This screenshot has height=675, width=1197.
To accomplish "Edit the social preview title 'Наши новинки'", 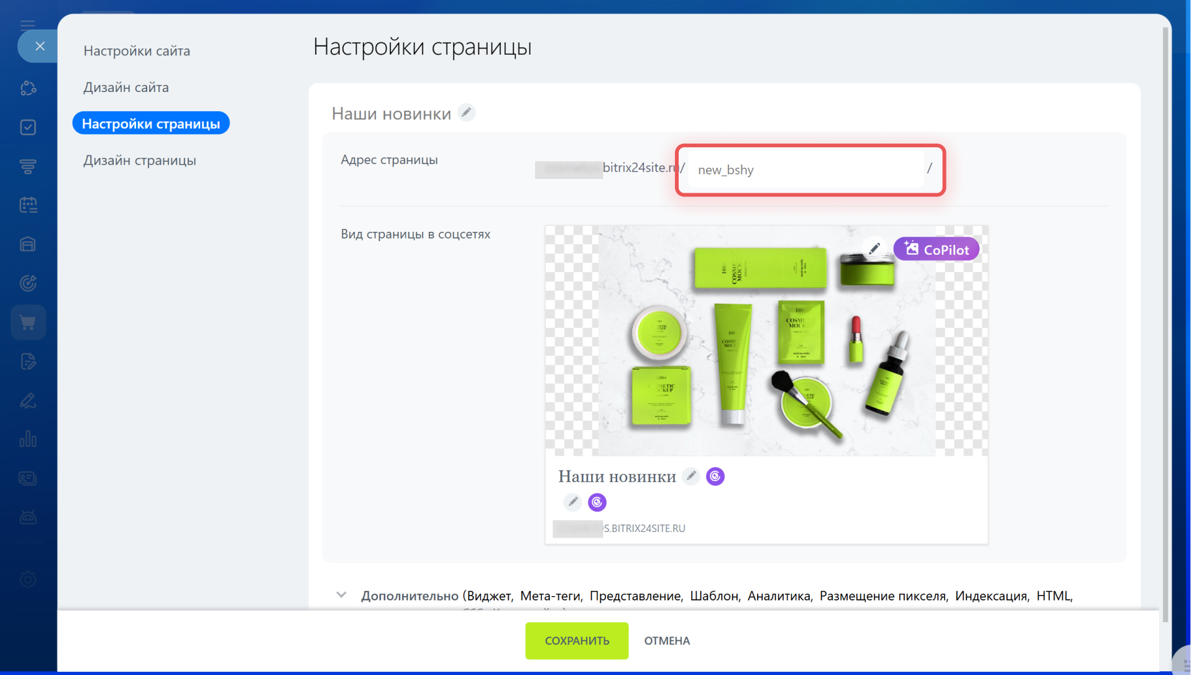I will tap(691, 476).
